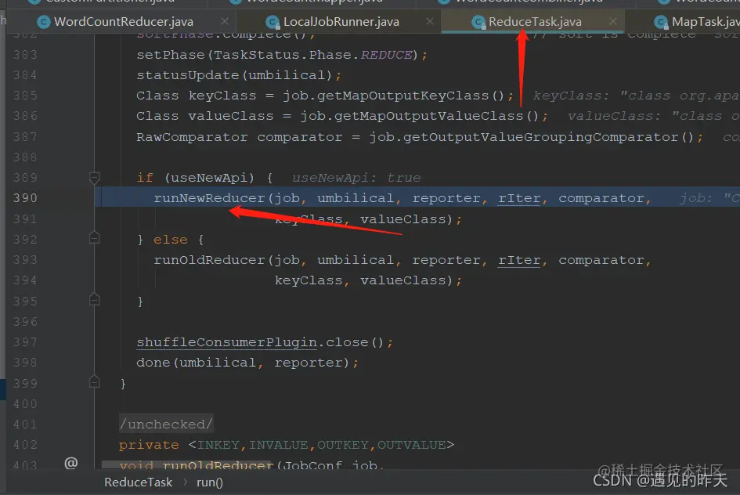Click statusUpdate on line 384

point(188,75)
